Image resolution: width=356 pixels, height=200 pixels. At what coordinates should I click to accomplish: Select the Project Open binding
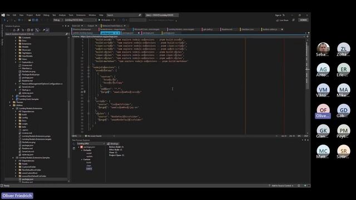click(116, 156)
